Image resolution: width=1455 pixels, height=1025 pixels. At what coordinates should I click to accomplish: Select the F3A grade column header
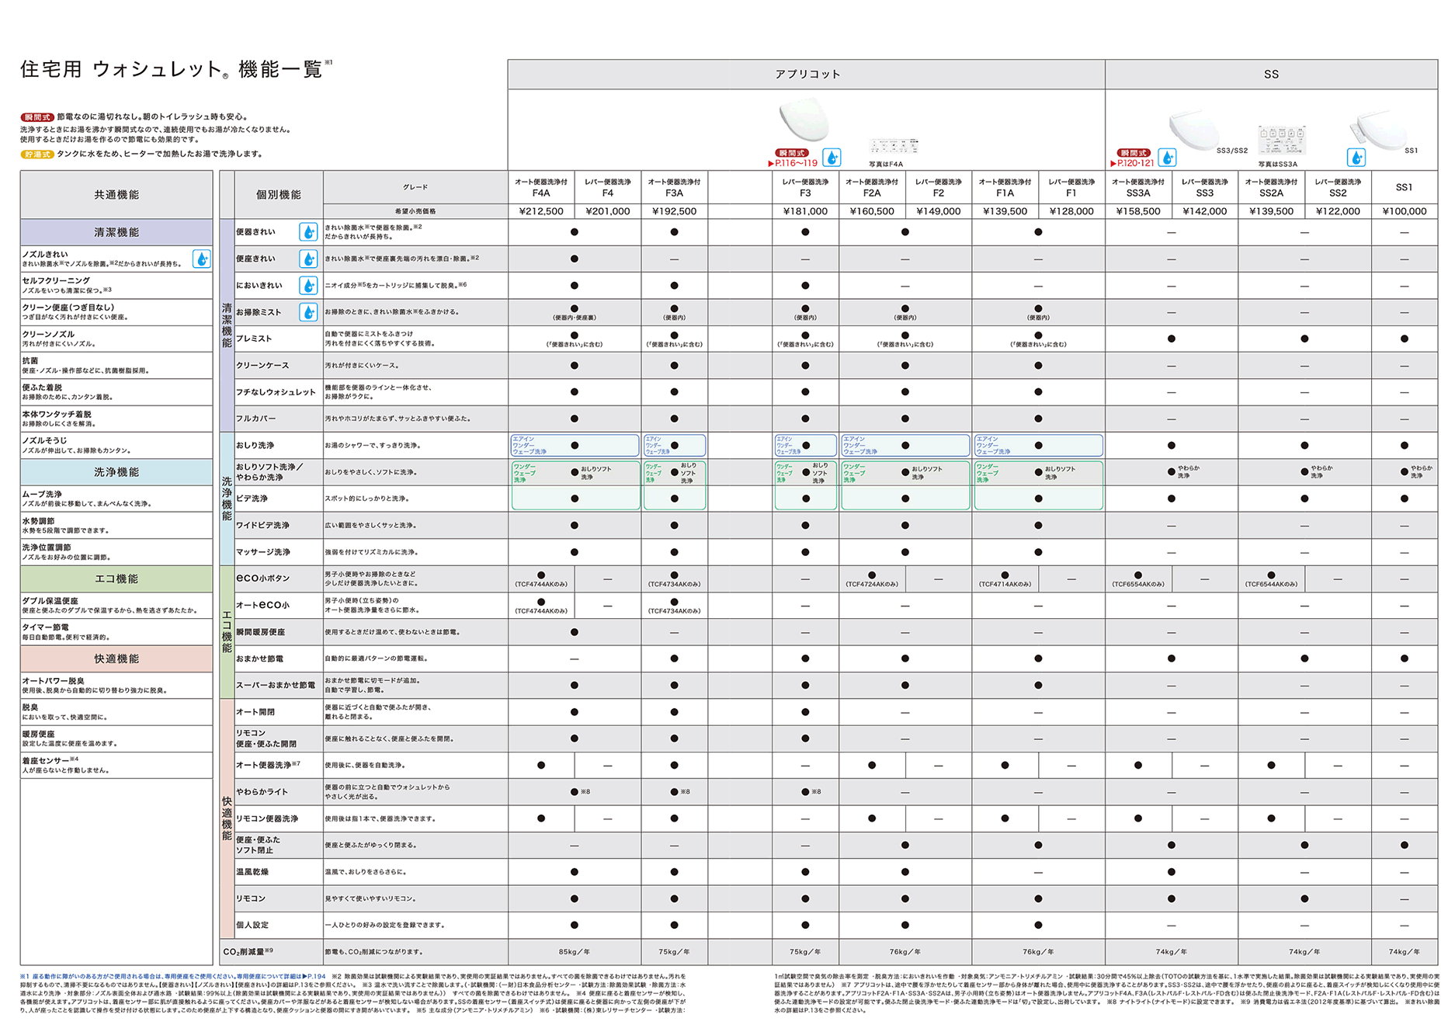(x=674, y=187)
